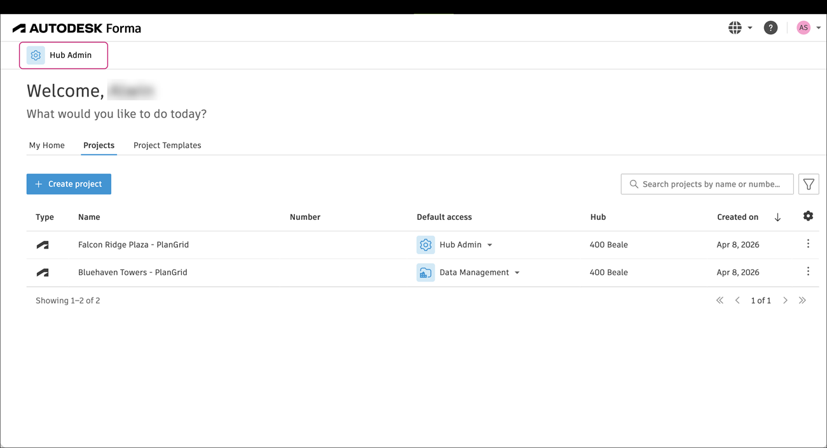This screenshot has width=827, height=448.
Task: Open more options for Falcon Ridge Plaza
Action: (808, 244)
